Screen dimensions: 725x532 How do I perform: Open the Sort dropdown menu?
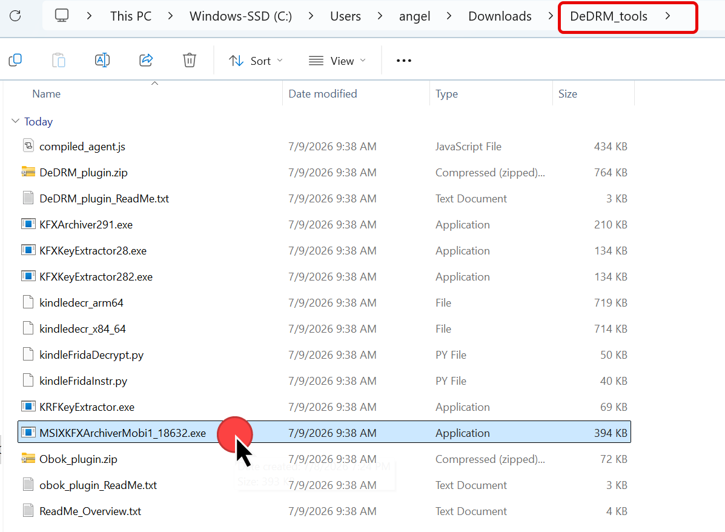256,61
